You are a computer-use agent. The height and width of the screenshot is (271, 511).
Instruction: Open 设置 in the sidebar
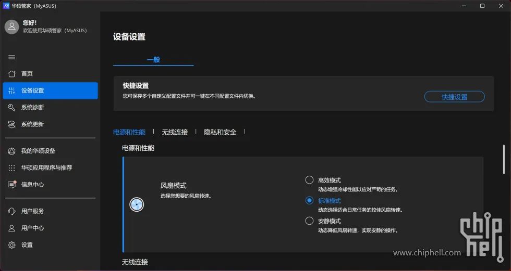point(50,245)
